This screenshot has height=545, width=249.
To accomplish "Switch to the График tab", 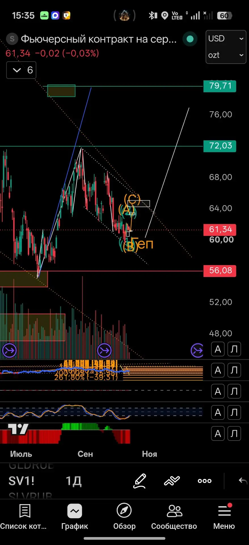I will (75, 517).
